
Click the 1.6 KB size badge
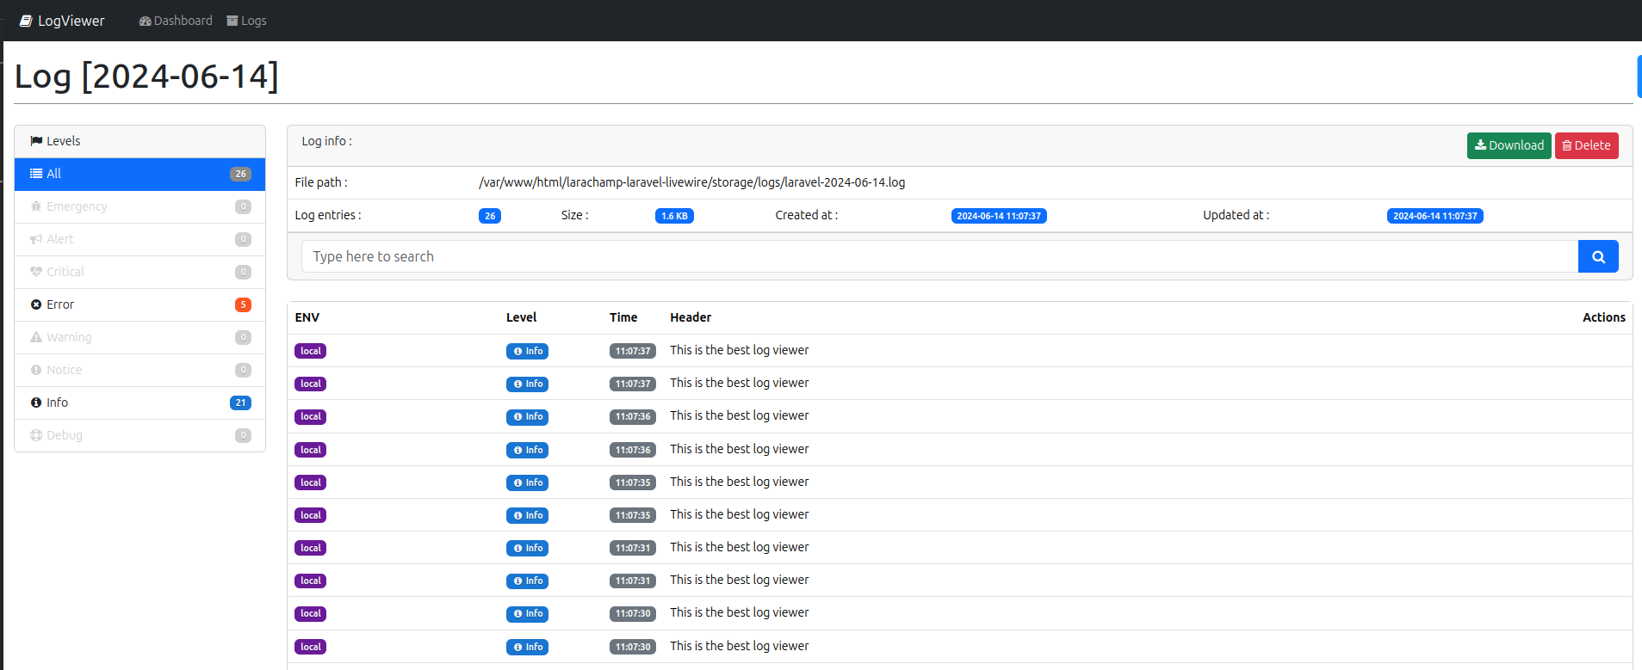pyautogui.click(x=674, y=216)
